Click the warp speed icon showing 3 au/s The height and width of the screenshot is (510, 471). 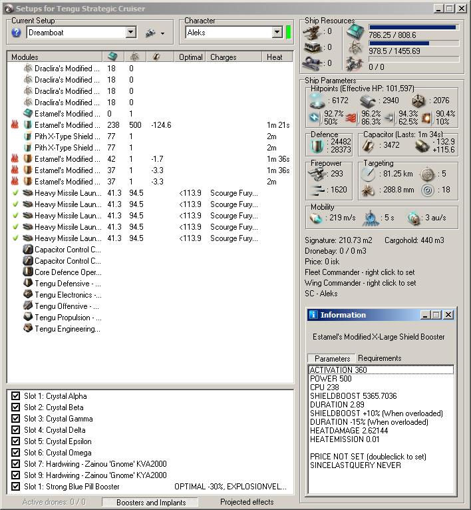click(x=414, y=218)
